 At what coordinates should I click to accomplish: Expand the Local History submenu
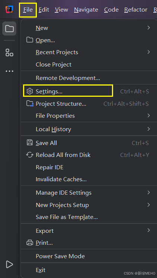[89, 129]
